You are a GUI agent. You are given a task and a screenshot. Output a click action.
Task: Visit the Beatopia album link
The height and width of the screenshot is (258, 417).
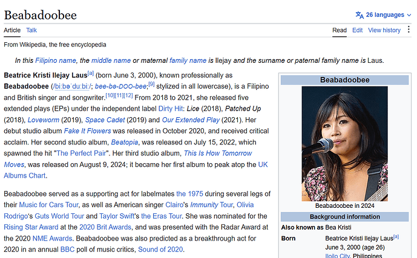(x=125, y=142)
